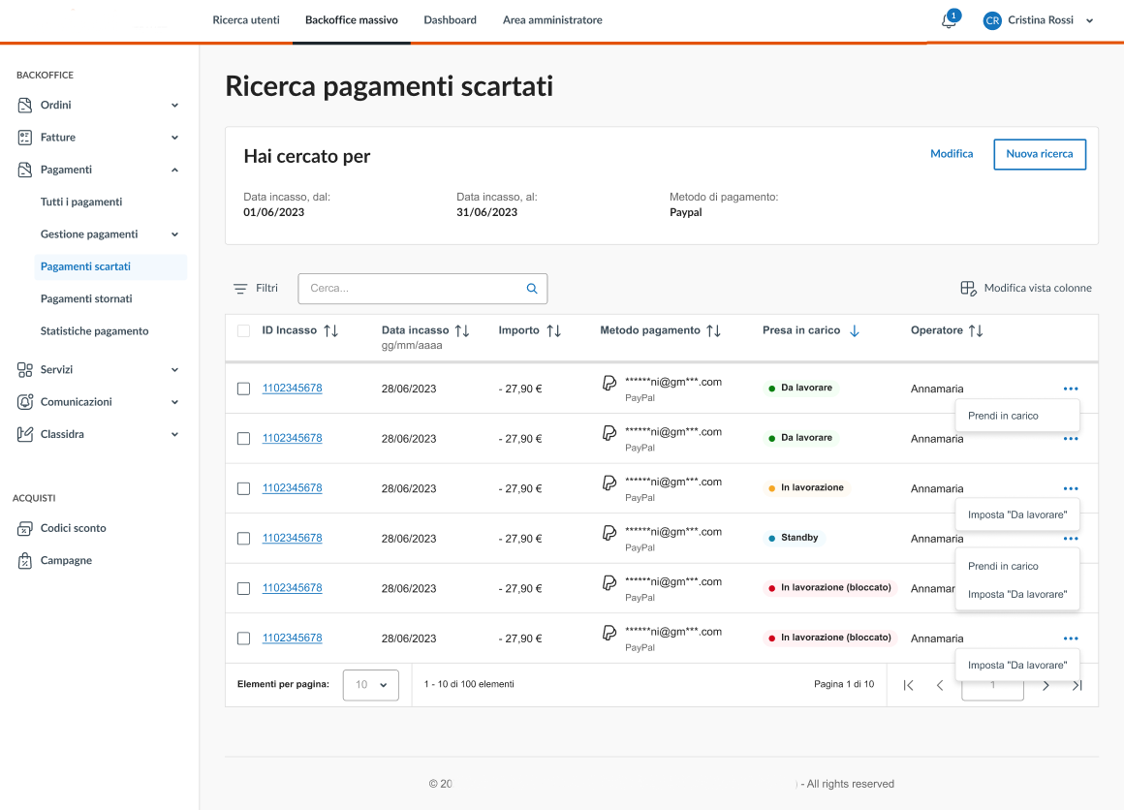Open the Filtri filter icon
This screenshot has width=1124, height=810.
[240, 289]
